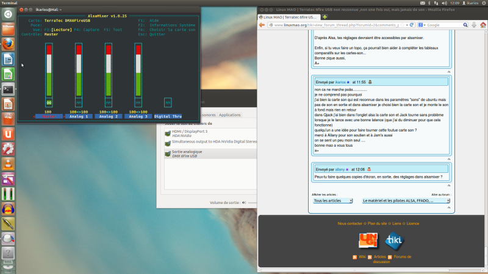Open the Google search engine selector dropdown
Screen dimensions: 488x274
coord(422,25)
